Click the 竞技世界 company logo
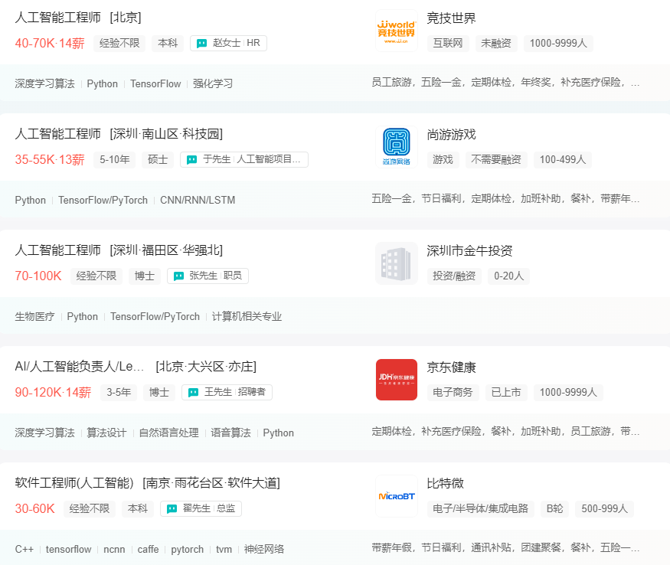670x565 pixels. [396, 31]
